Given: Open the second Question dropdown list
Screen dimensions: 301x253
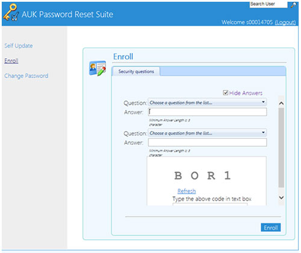Looking at the screenshot, I should pyautogui.click(x=207, y=133).
